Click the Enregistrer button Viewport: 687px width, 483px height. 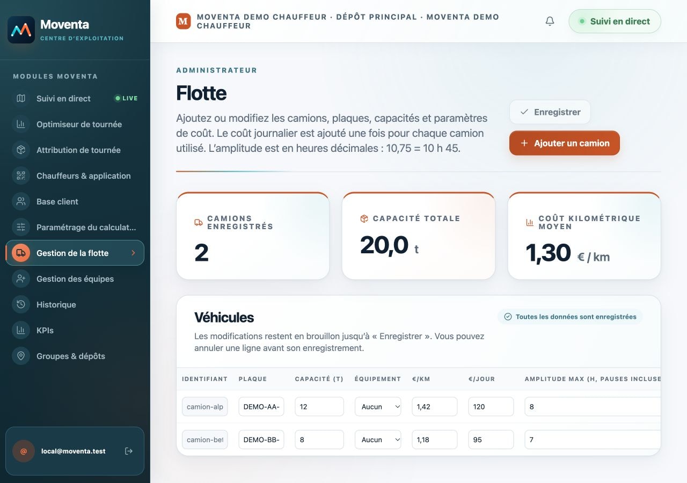click(550, 112)
